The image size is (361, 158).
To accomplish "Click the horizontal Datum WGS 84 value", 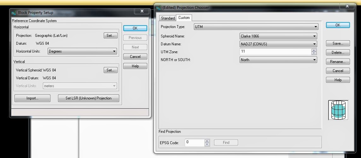I will click(x=42, y=43).
